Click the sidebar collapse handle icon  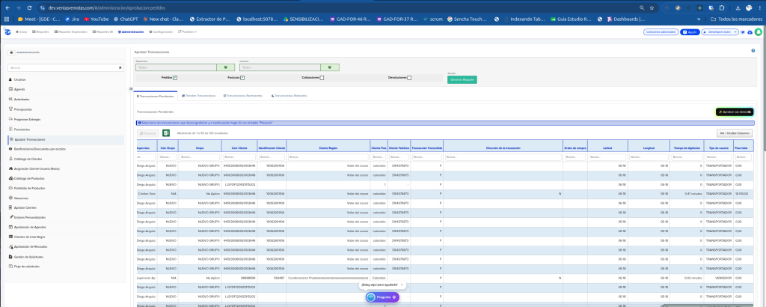pyautogui.click(x=130, y=88)
